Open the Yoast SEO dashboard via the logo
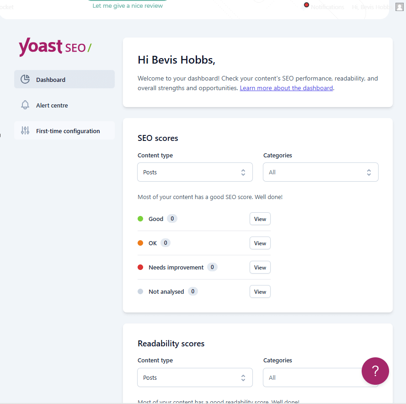The height and width of the screenshot is (404, 406). (54, 47)
